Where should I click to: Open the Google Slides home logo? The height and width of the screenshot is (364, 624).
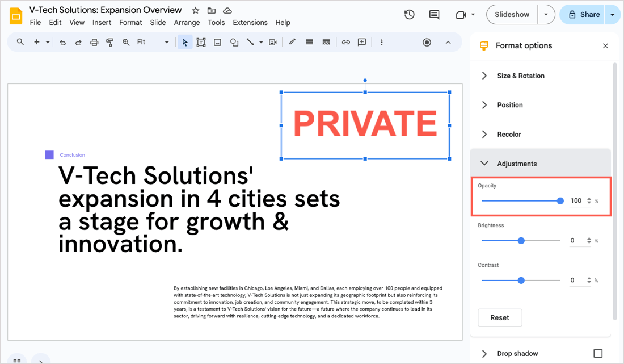point(16,16)
